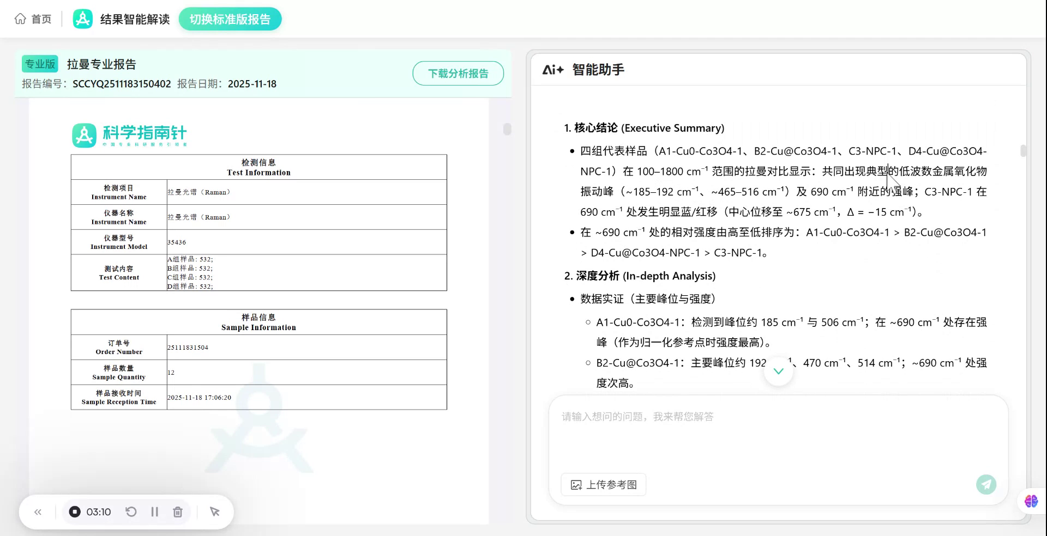Delete the recording with the trash icon
This screenshot has width=1047, height=536.
178,511
